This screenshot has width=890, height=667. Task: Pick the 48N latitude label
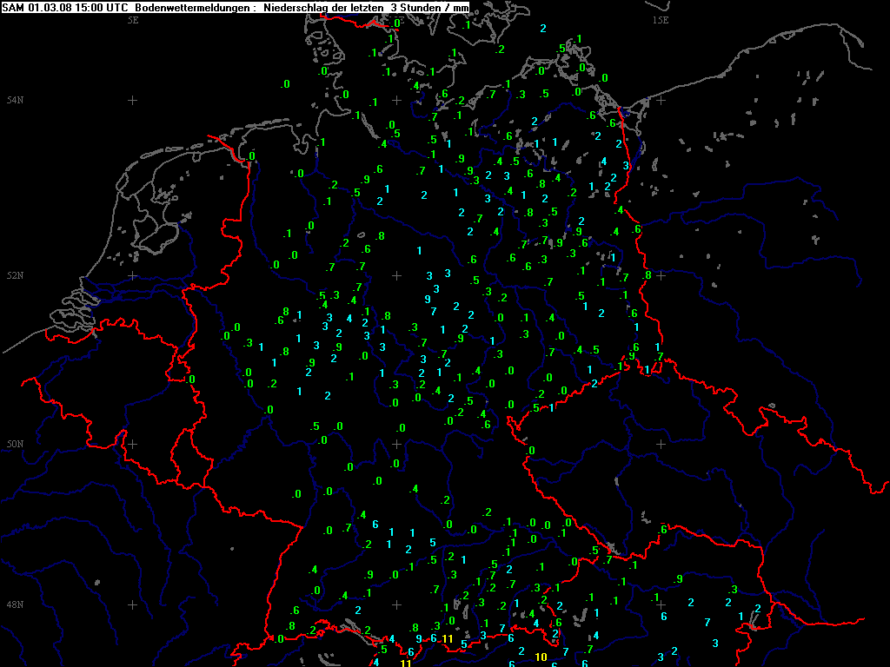click(x=14, y=604)
